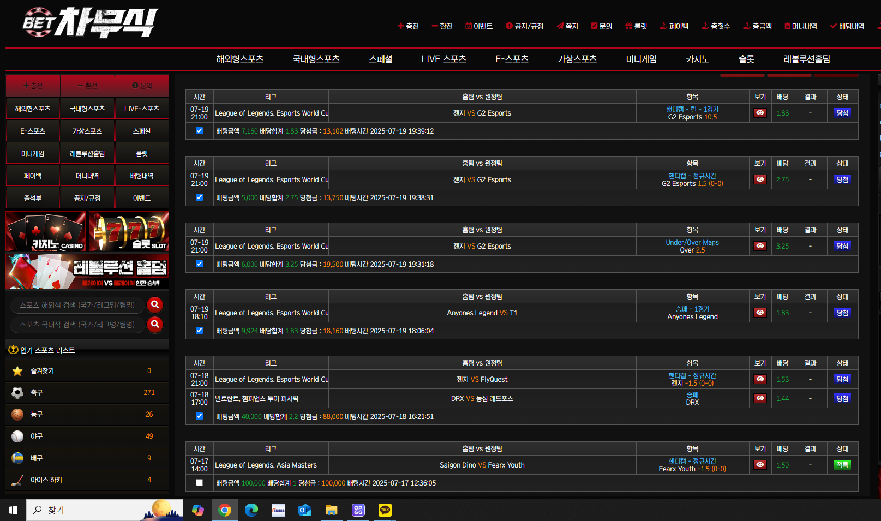Open File Explorer from taskbar

pyautogui.click(x=332, y=510)
